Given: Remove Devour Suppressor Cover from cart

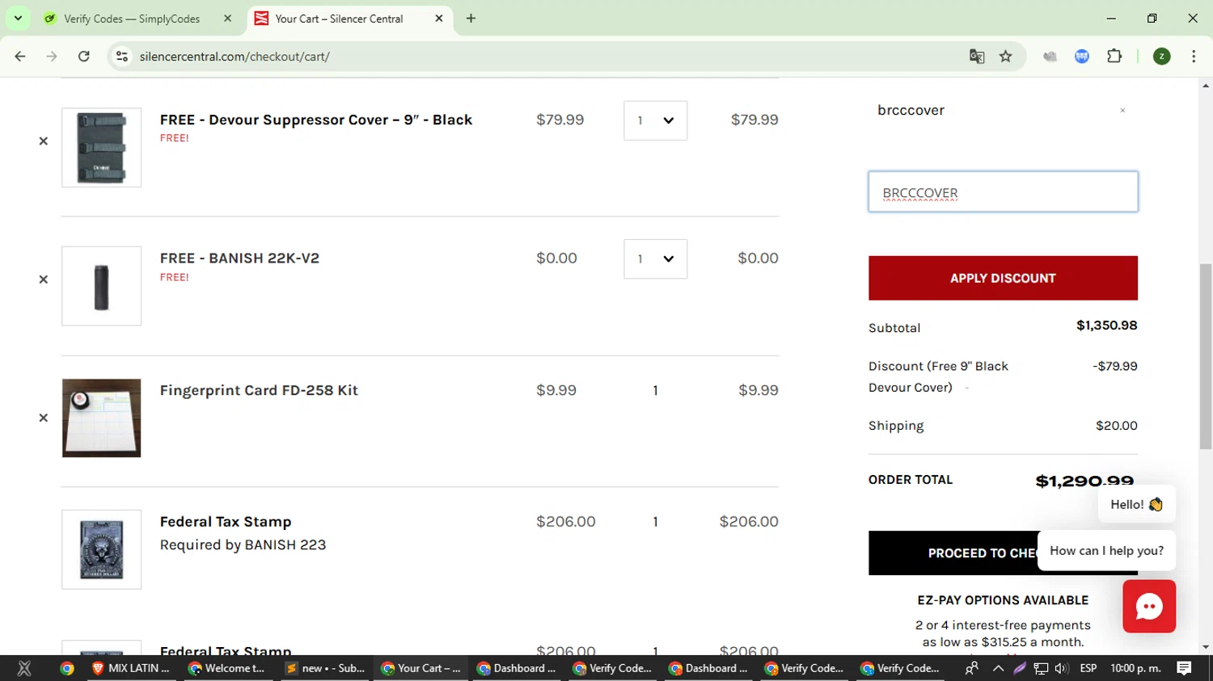Looking at the screenshot, I should point(44,141).
